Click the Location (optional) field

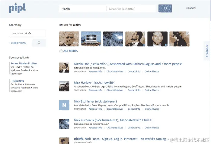tap(131, 9)
